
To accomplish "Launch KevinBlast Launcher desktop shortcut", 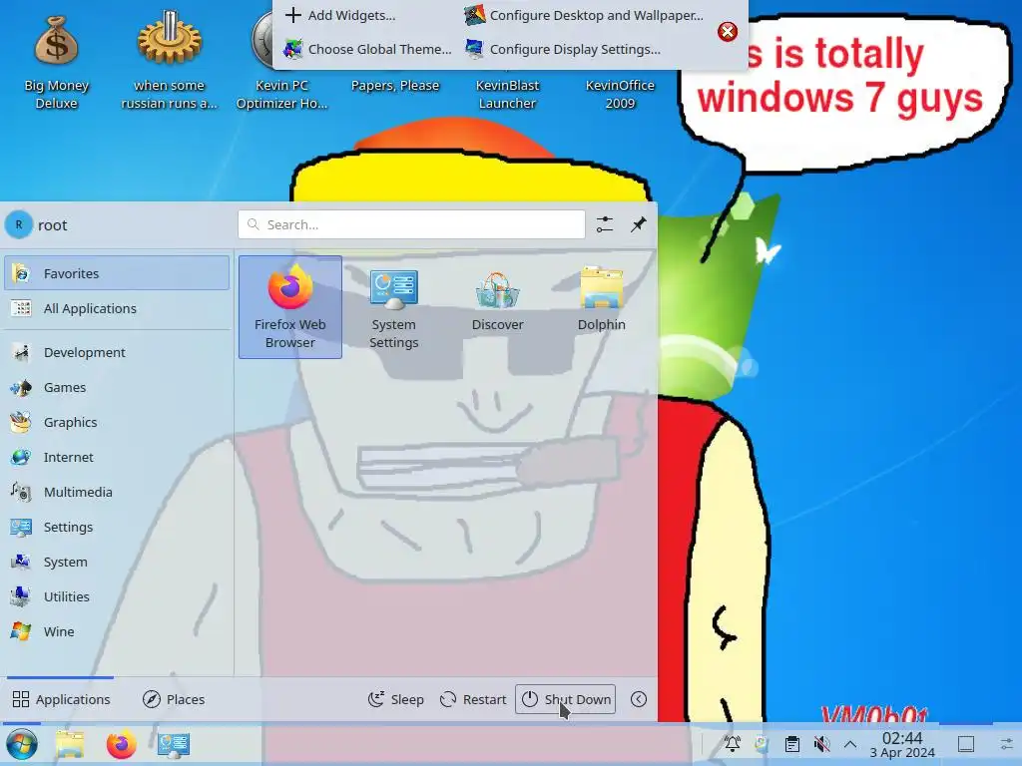I will click(507, 94).
